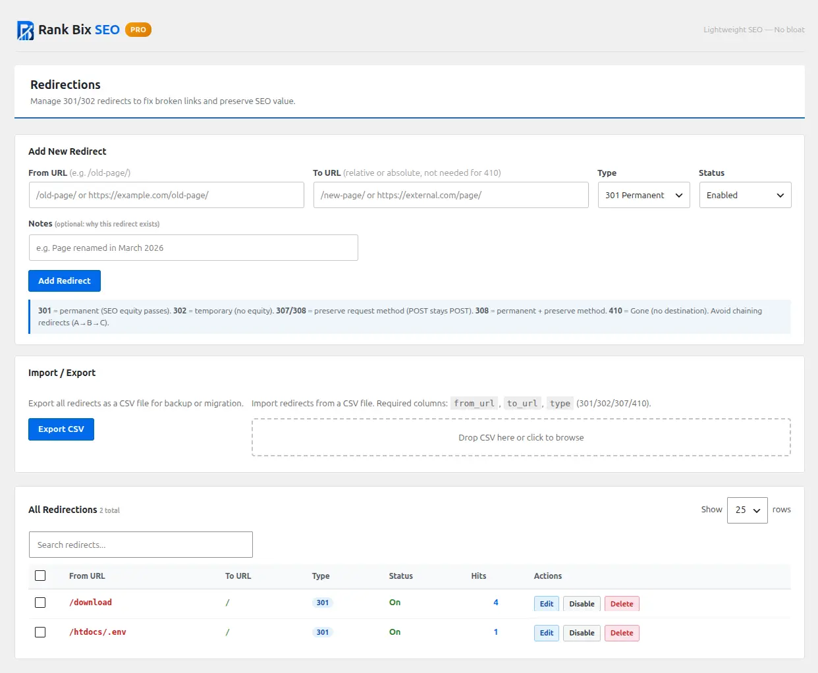Open the Type dropdown showing 301 Permanent
Viewport: 818px width, 673px height.
643,195
